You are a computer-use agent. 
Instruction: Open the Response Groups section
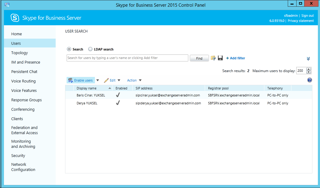(26, 100)
